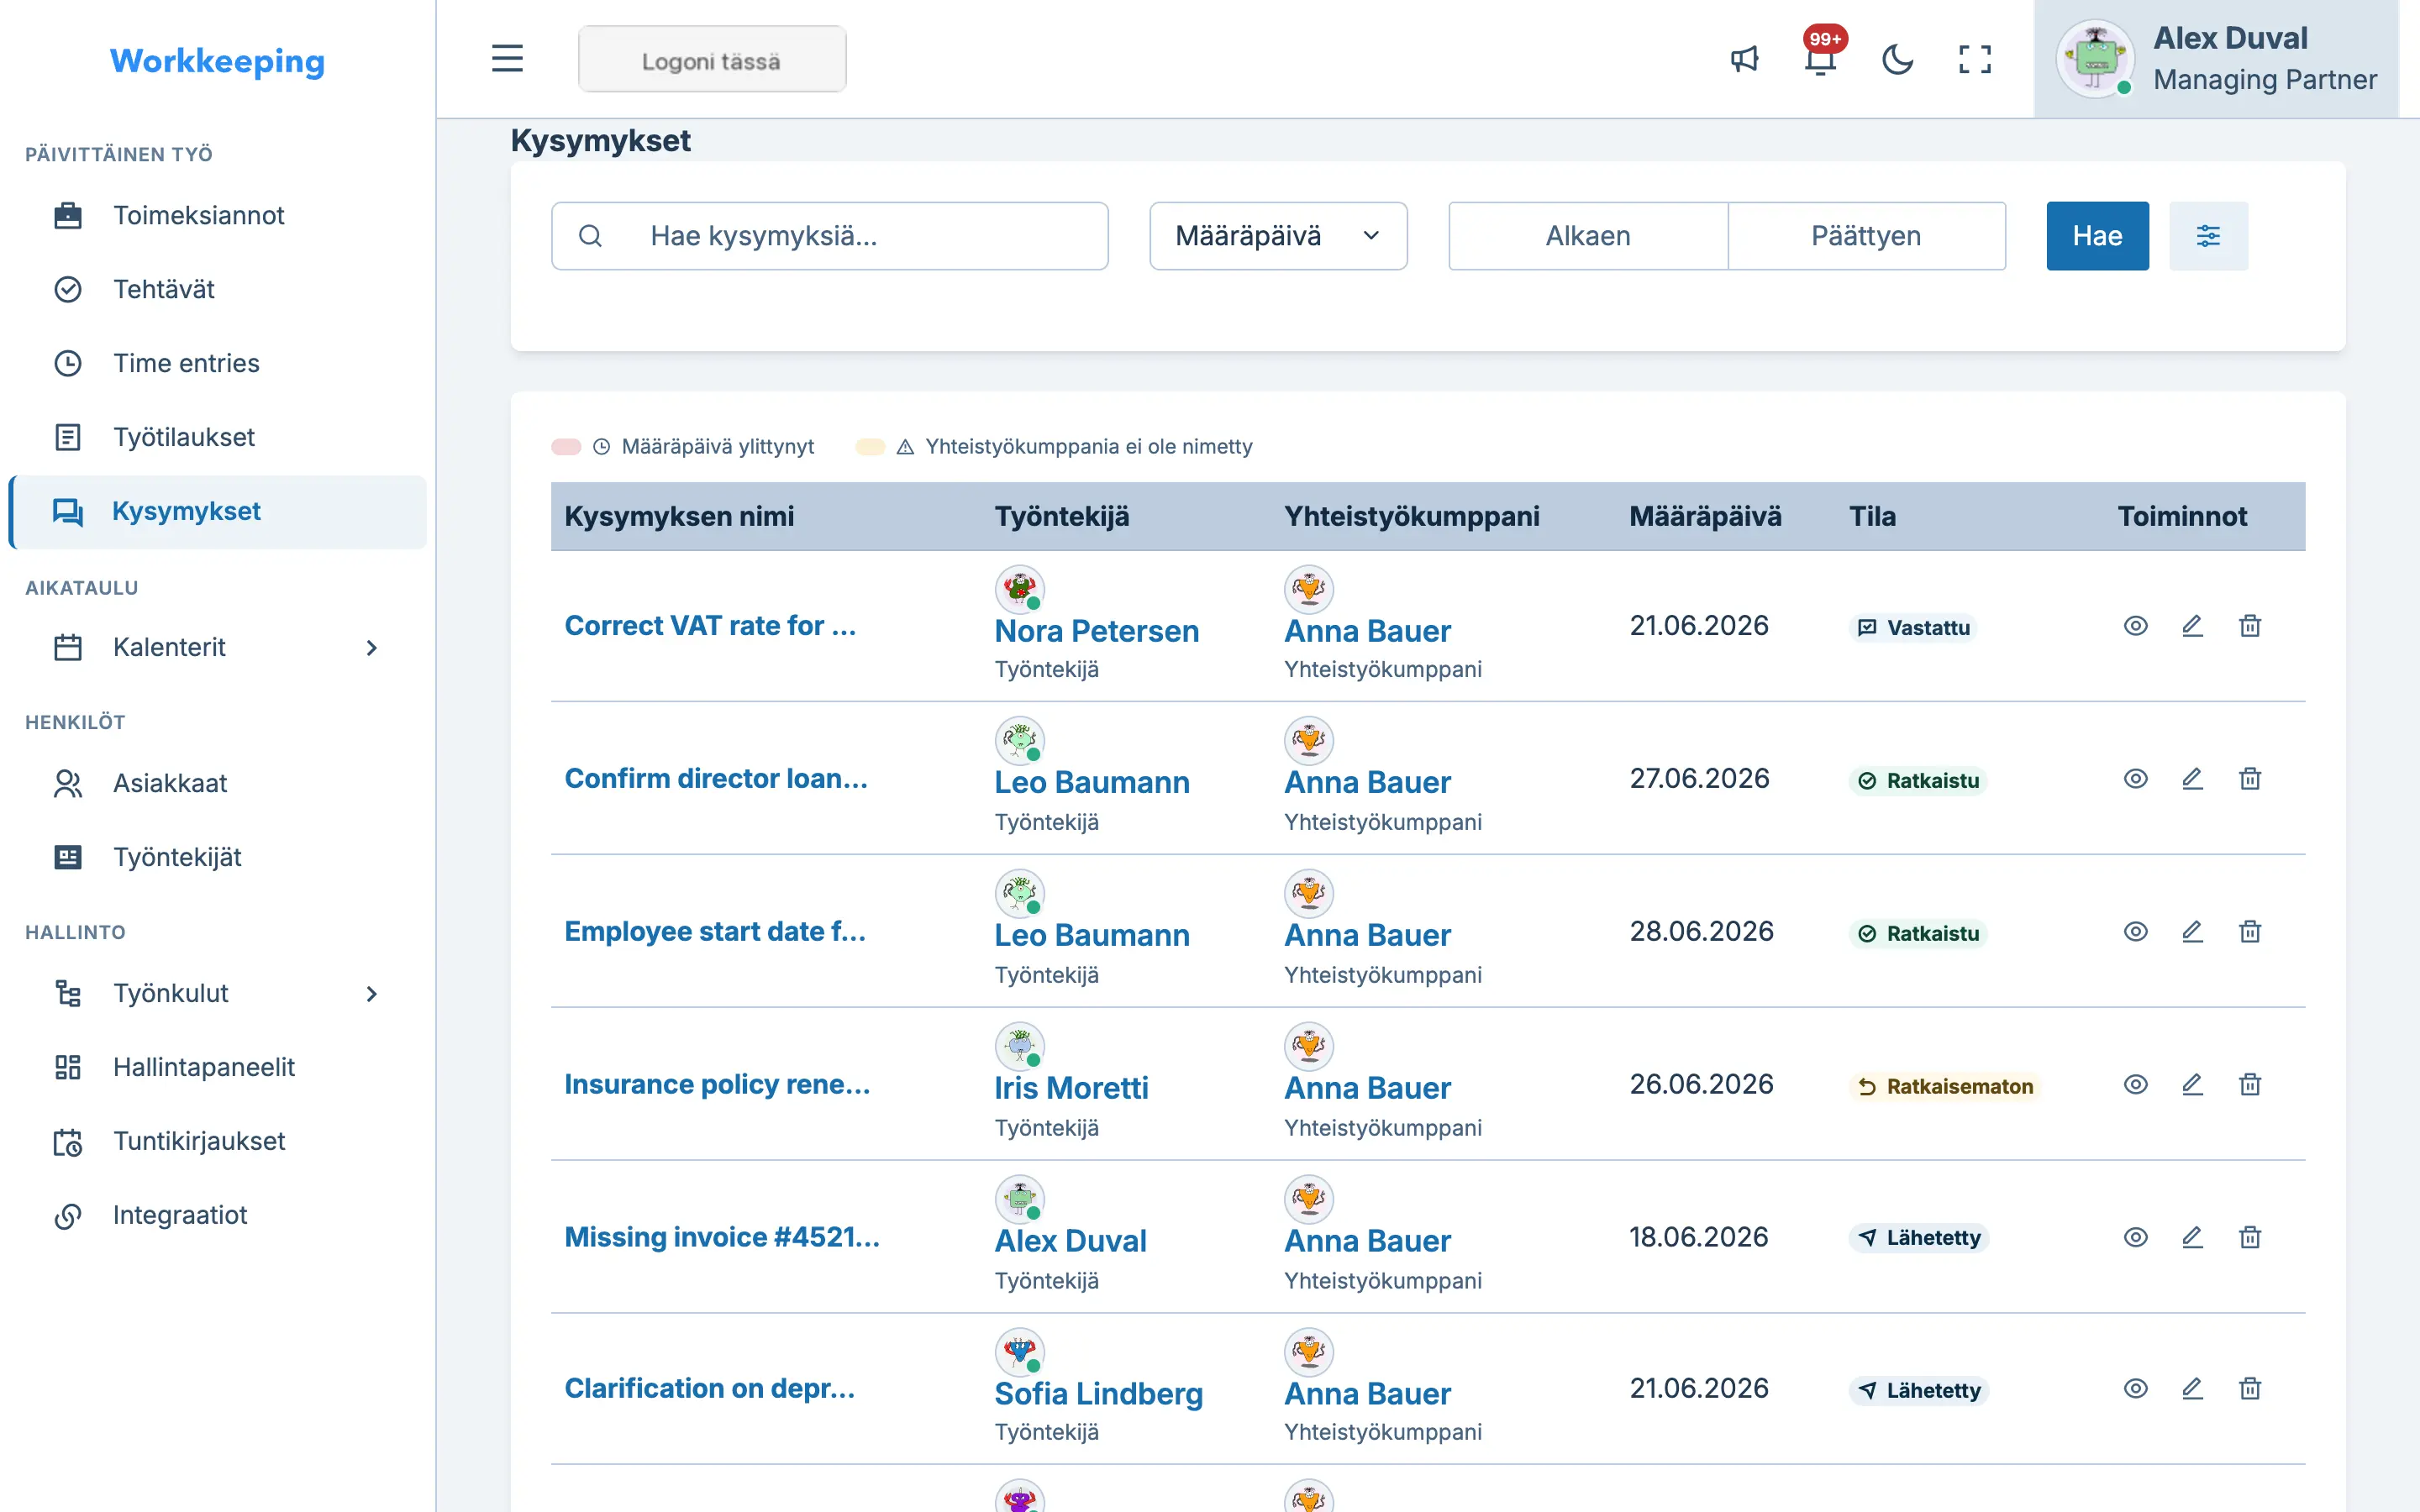Image resolution: width=2420 pixels, height=1512 pixels.
Task: Edit the Missing invoice #4521 question
Action: 2192,1238
